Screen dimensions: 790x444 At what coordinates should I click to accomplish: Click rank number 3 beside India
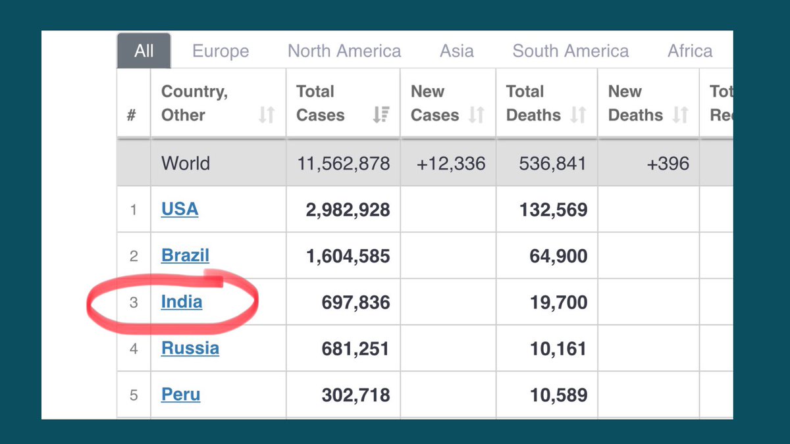click(x=134, y=303)
